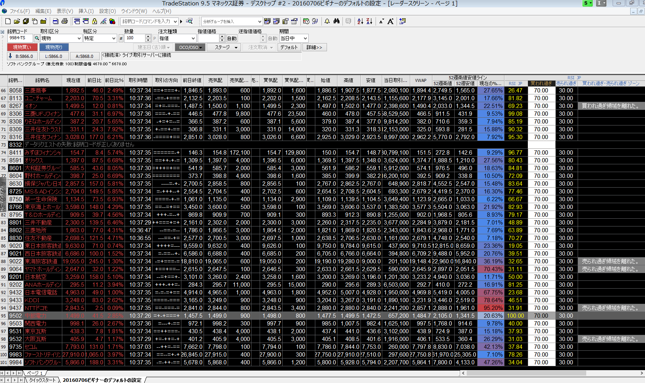
Task: Click the binoculars find icon
Action: [x=336, y=21]
